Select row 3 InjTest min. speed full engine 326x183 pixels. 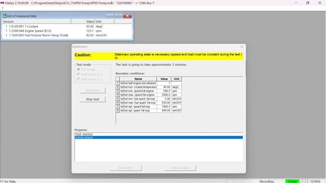click(149, 91)
